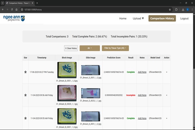
Task: Bookmark this page with the star icon
Action: 170,9
